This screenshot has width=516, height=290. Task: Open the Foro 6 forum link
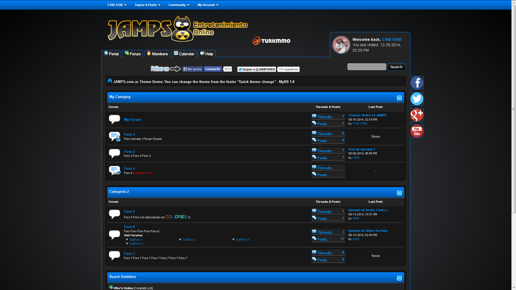point(130,227)
